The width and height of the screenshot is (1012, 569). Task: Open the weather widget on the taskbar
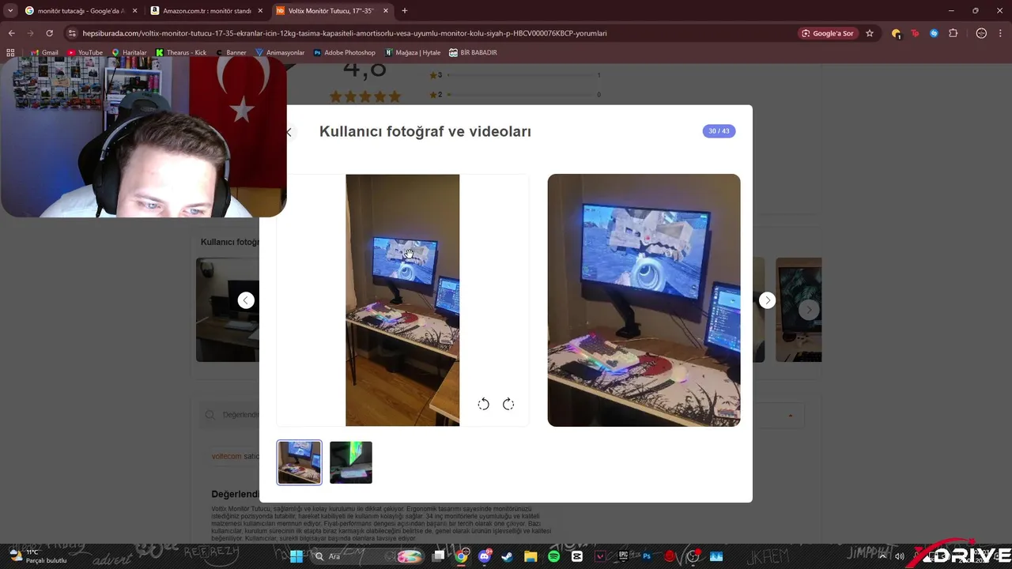pos(37,556)
